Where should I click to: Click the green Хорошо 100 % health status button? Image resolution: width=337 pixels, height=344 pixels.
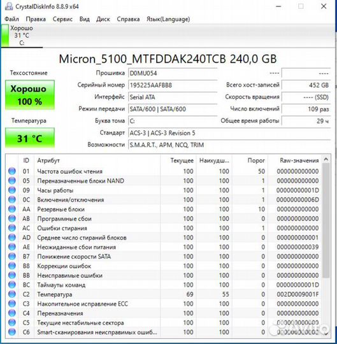click(29, 95)
